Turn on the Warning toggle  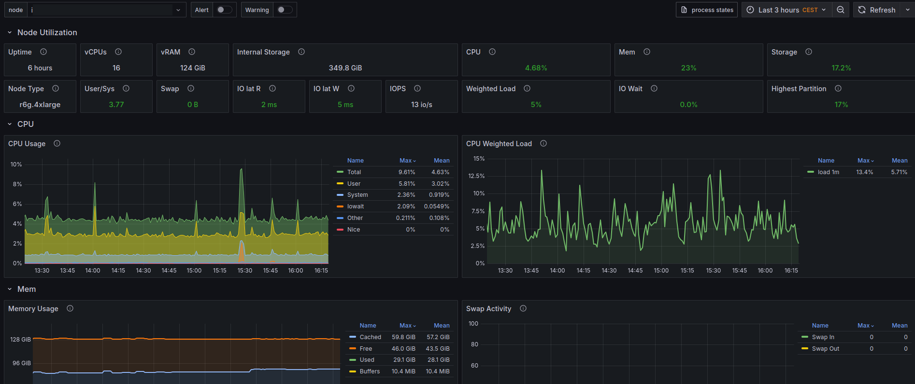pos(285,10)
